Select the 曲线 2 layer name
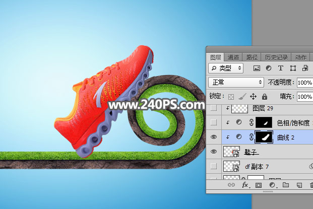 286,137
